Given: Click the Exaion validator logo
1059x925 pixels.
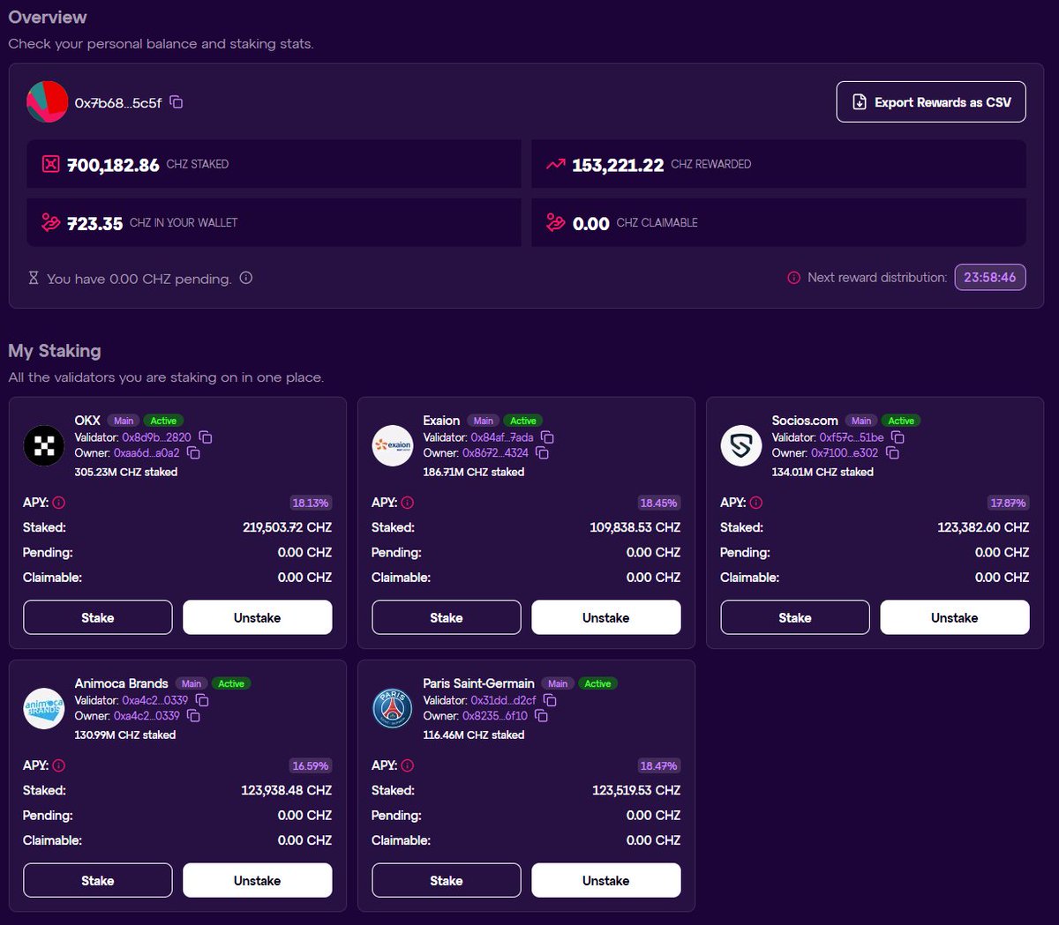Looking at the screenshot, I should [393, 445].
